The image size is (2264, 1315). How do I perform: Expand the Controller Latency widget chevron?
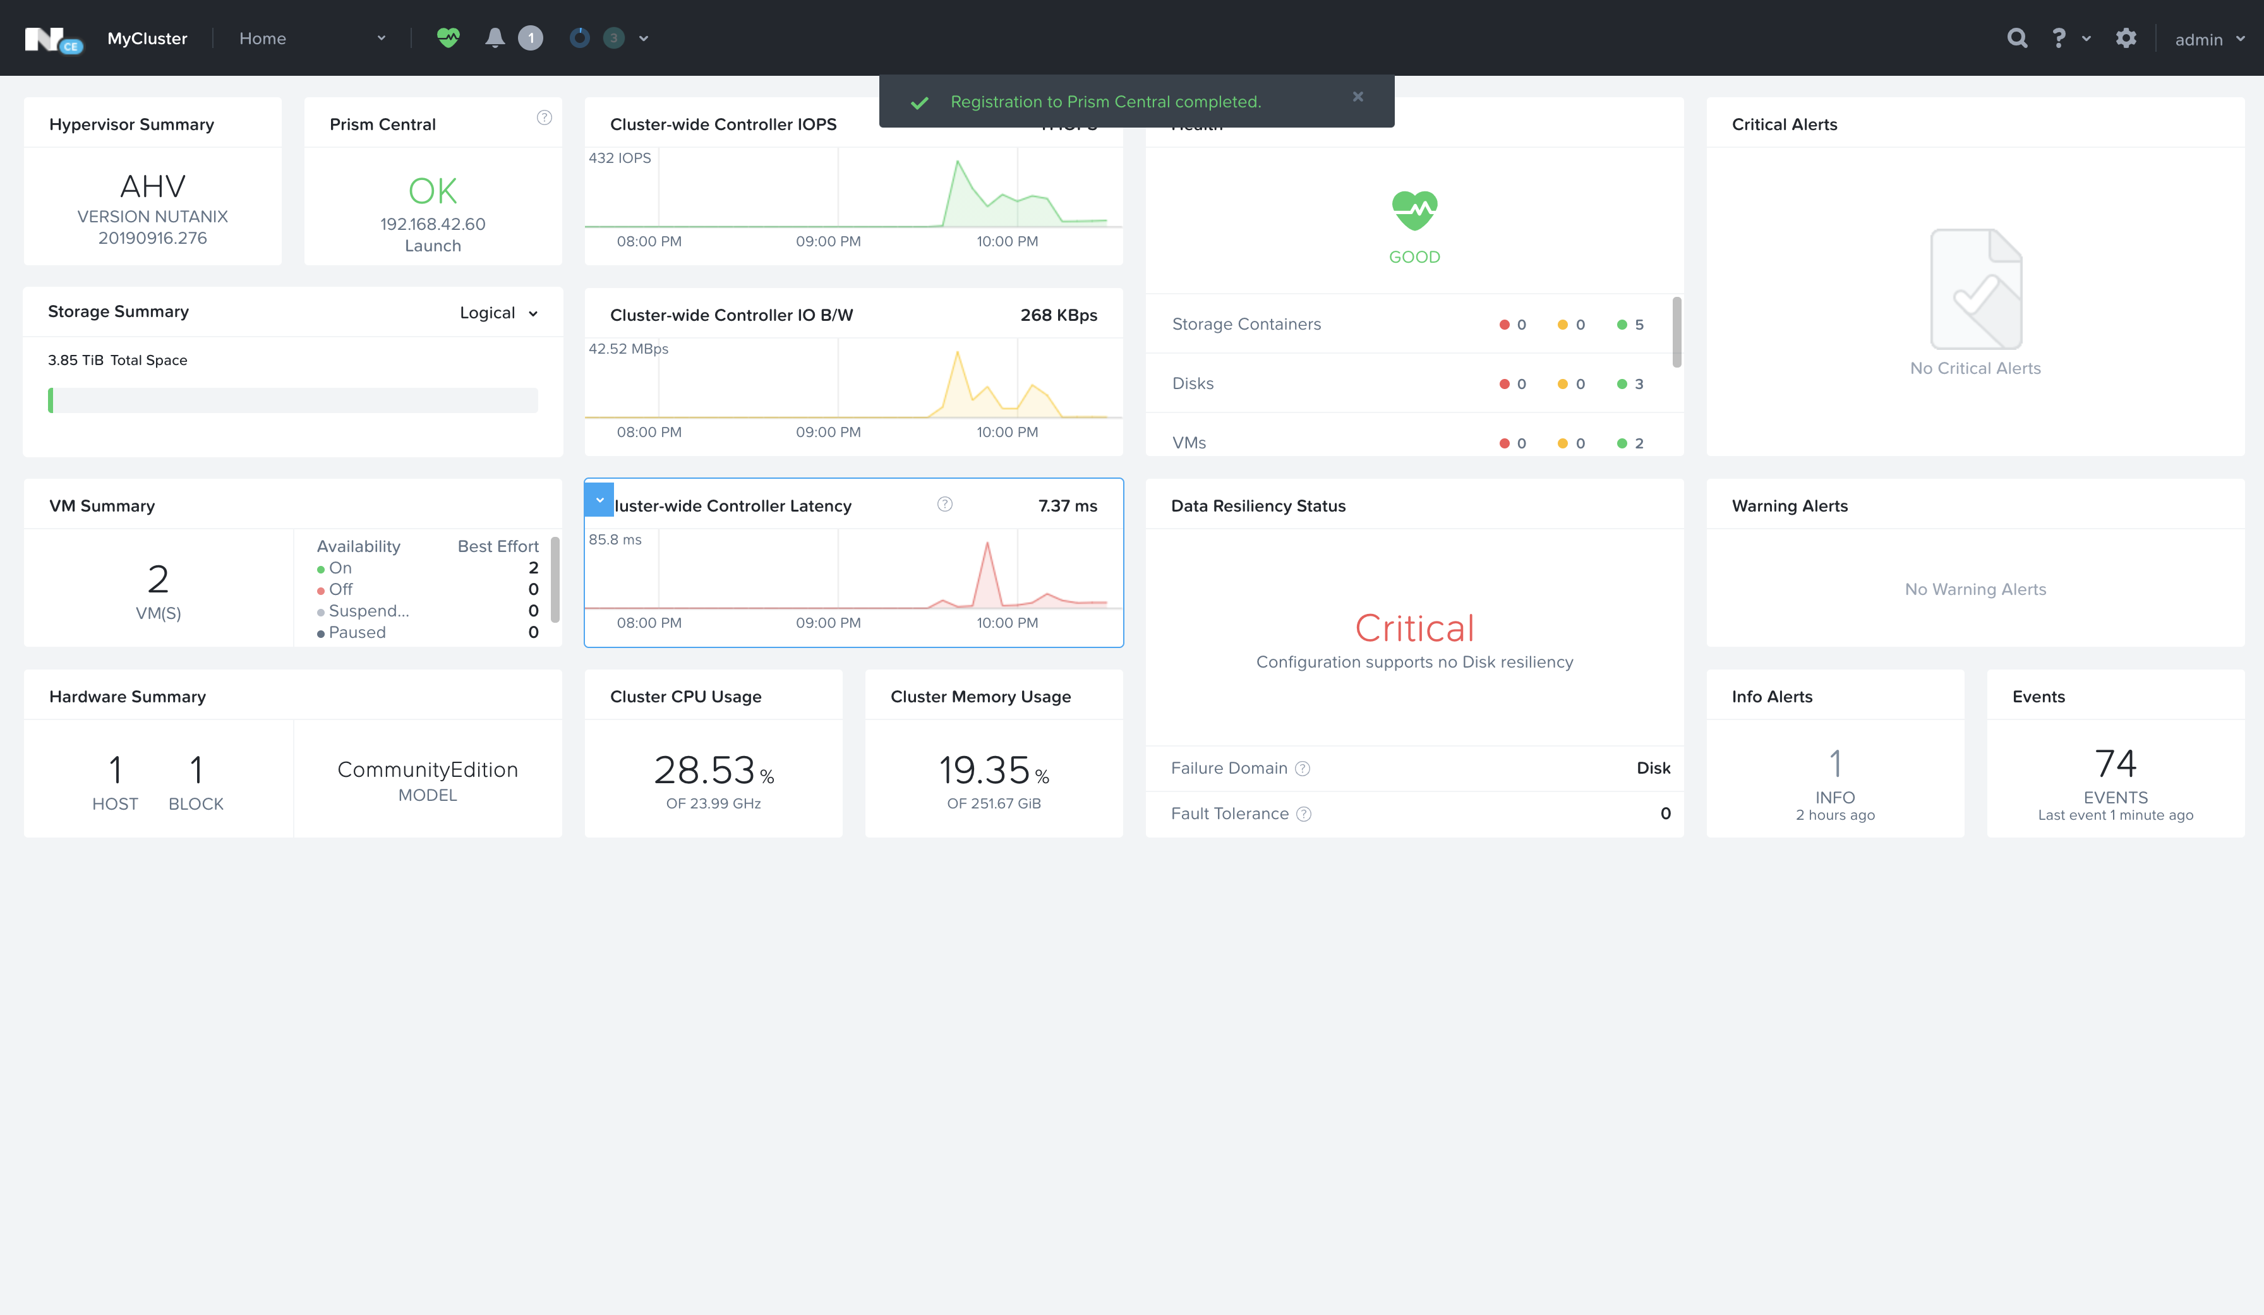tap(599, 500)
